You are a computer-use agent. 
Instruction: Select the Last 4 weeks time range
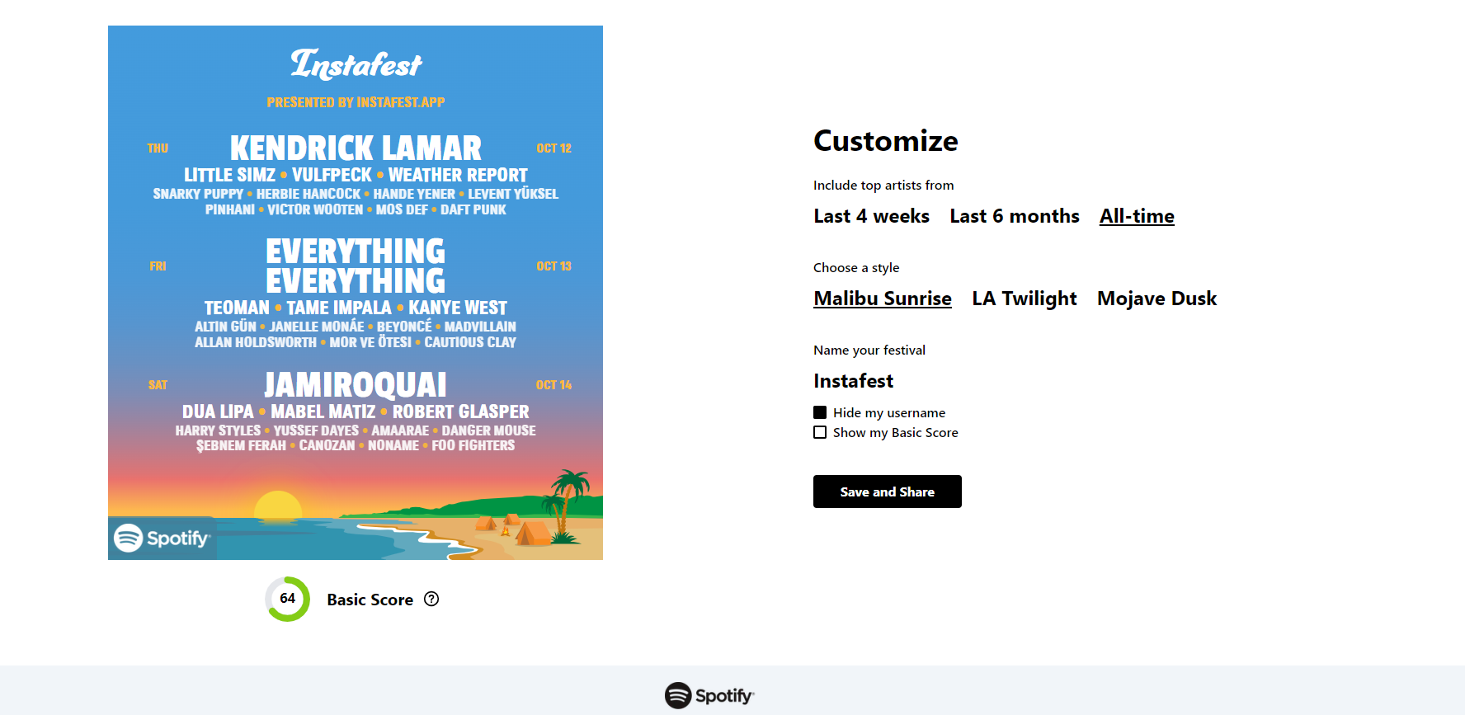[871, 216]
